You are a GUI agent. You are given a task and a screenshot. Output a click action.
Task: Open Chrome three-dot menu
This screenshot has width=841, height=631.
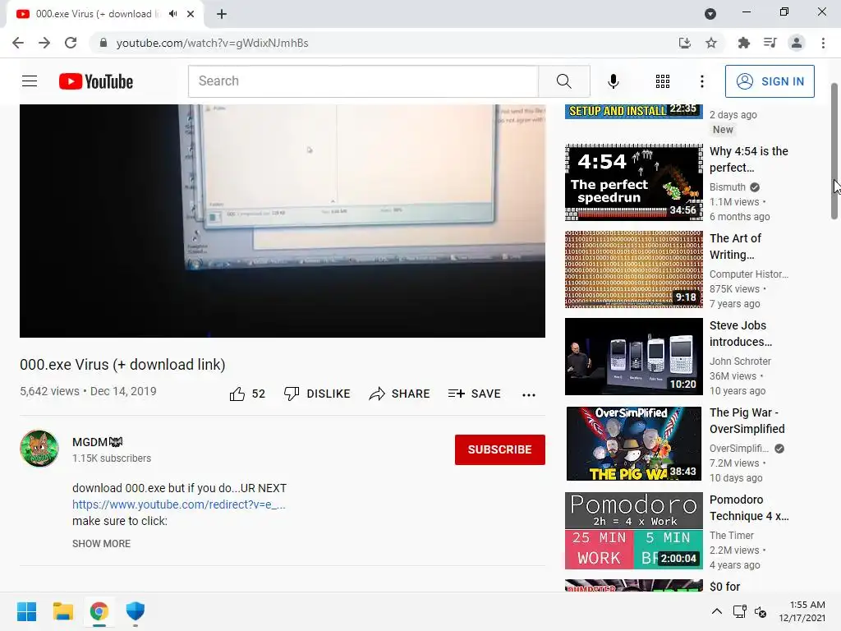pyautogui.click(x=823, y=43)
